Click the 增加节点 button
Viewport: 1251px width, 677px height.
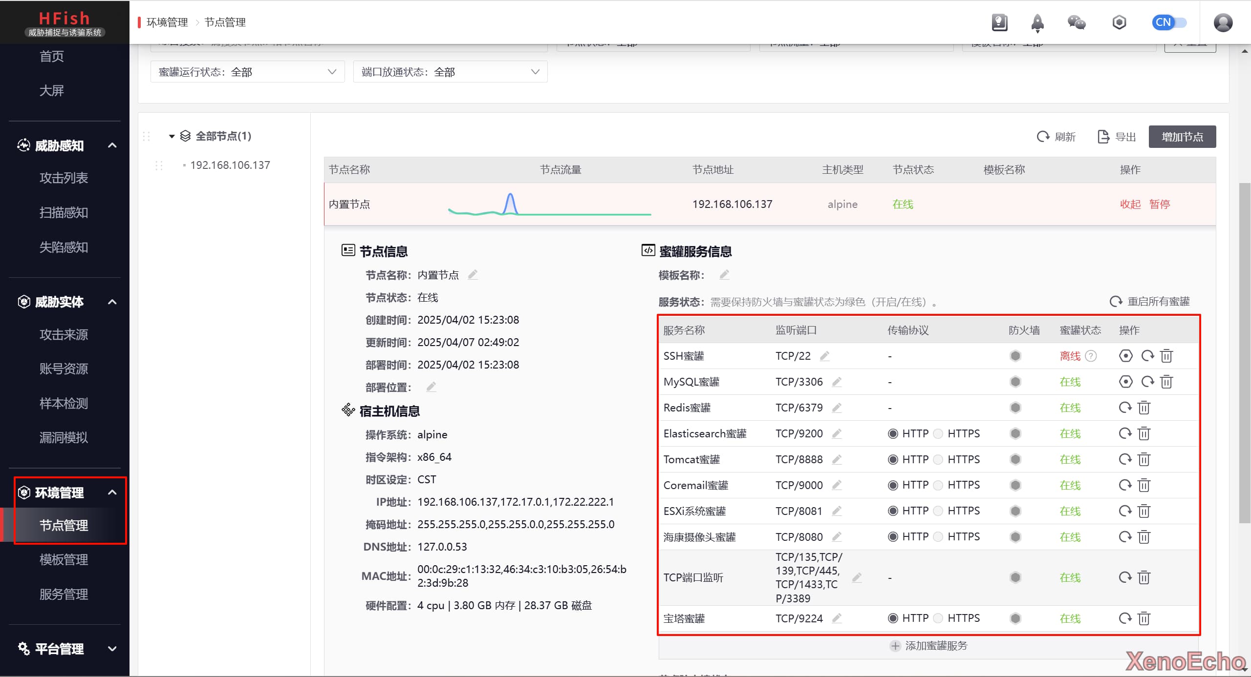click(1182, 137)
